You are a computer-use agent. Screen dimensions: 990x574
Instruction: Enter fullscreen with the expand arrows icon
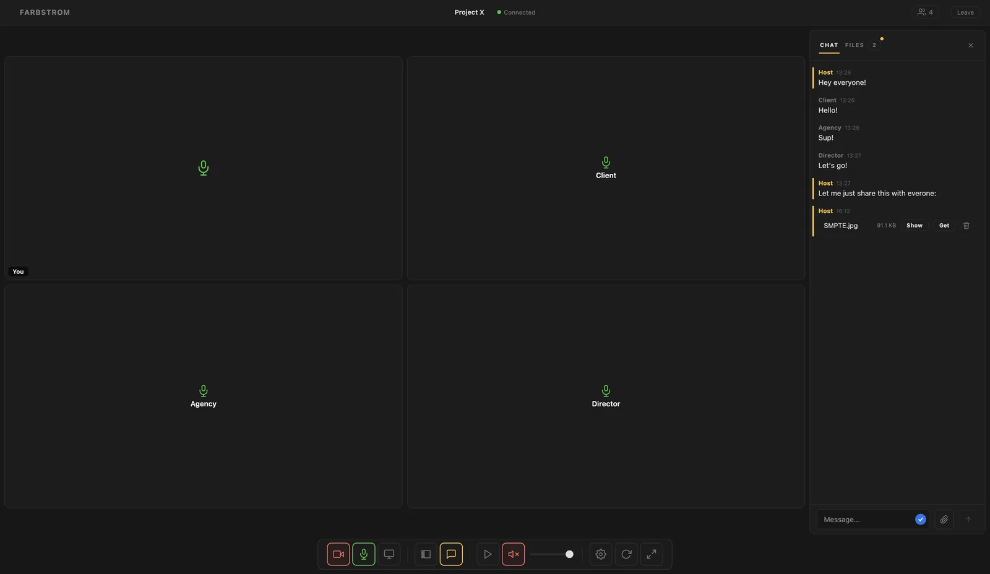pos(652,554)
